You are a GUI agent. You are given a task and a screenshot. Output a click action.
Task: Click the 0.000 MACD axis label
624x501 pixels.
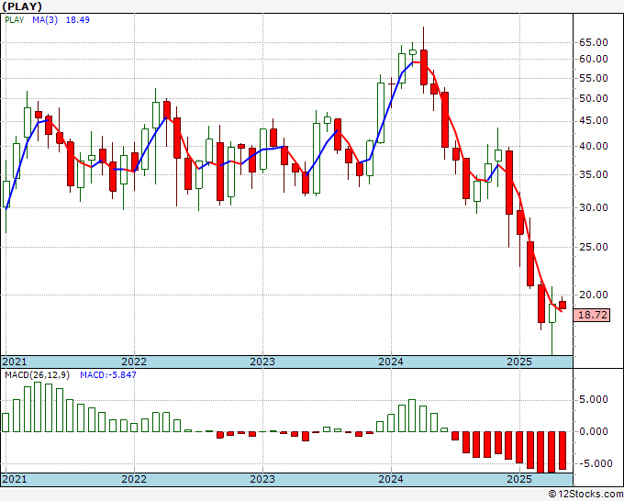(594, 431)
